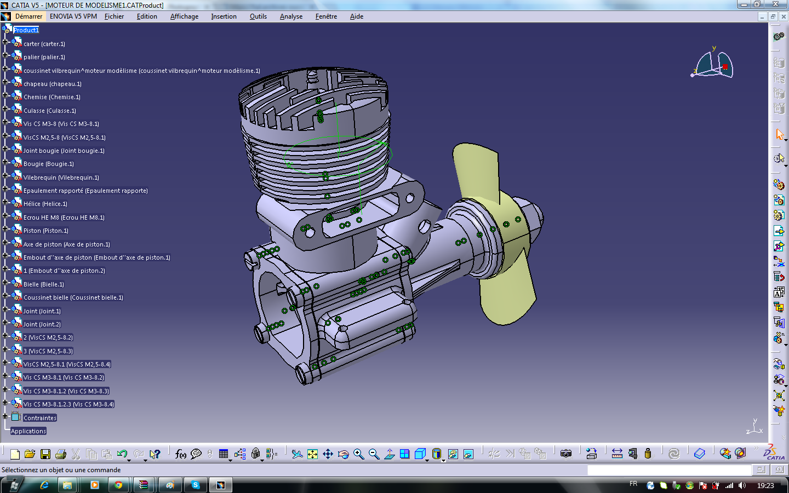Zoom out with the magnifier minus icon
The width and height of the screenshot is (789, 493).
point(374,454)
